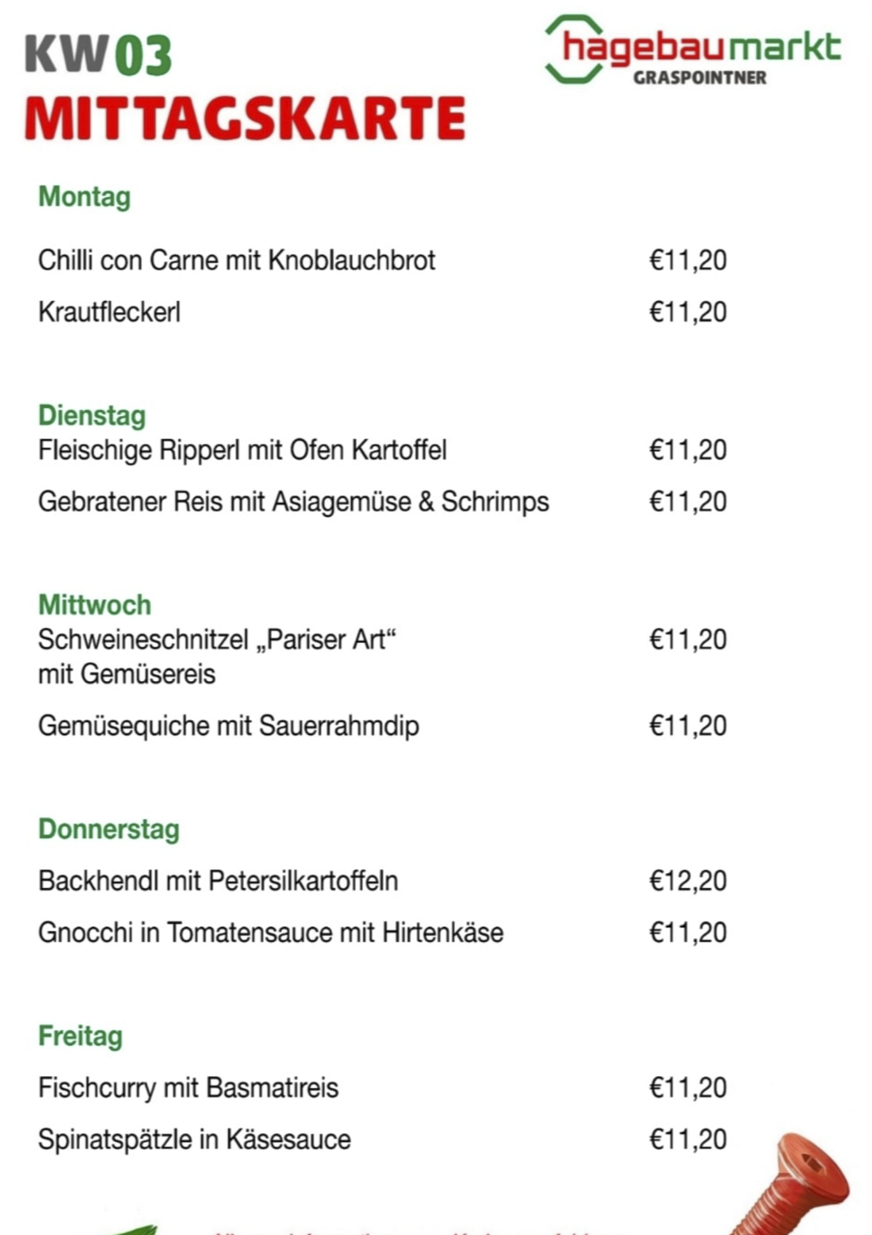Click Chilli con Carne mit Knoblauchbrot

[x=236, y=260]
